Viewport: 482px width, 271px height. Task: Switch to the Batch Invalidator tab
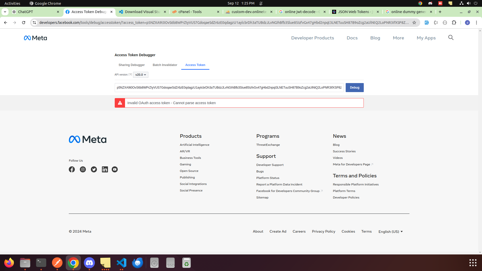coord(165,65)
